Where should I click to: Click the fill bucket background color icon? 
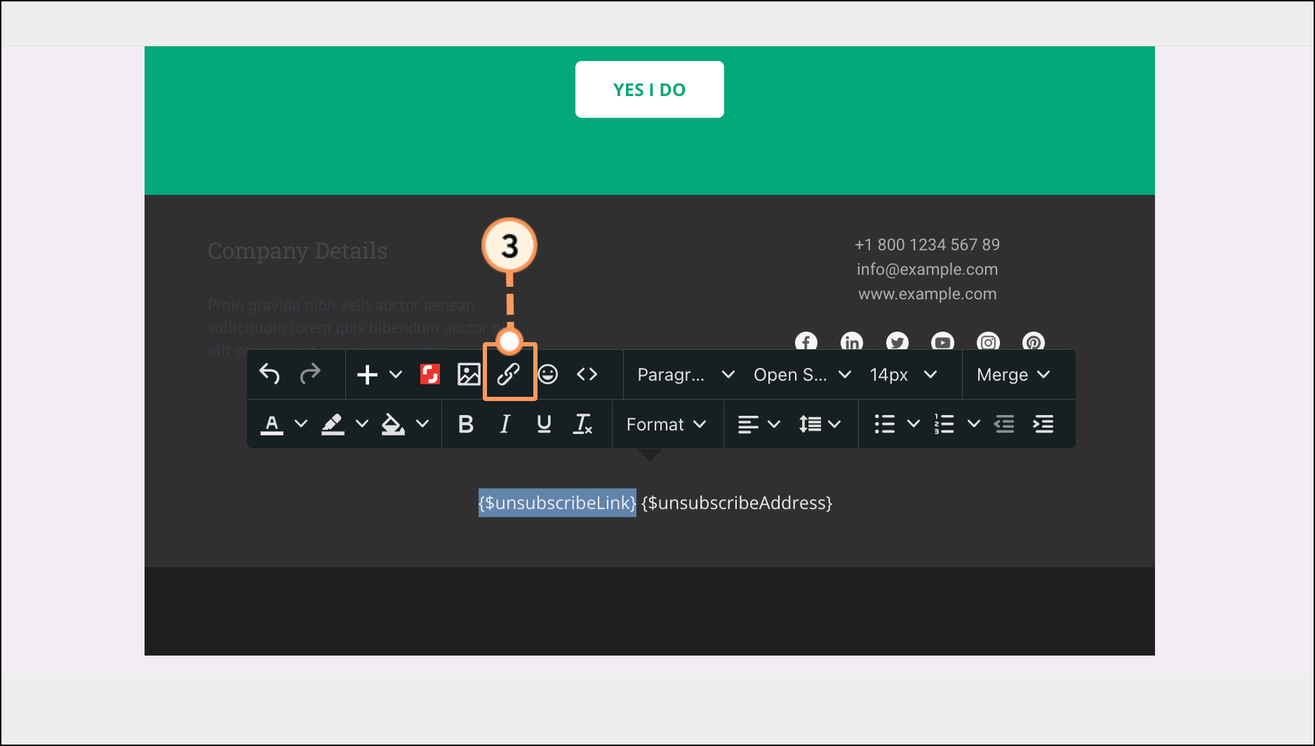(x=393, y=424)
